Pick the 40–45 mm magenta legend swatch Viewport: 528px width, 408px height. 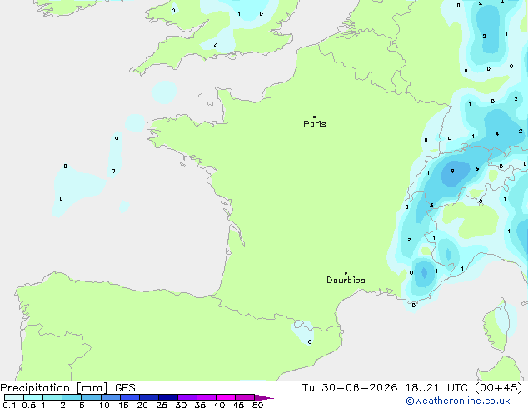point(226,397)
